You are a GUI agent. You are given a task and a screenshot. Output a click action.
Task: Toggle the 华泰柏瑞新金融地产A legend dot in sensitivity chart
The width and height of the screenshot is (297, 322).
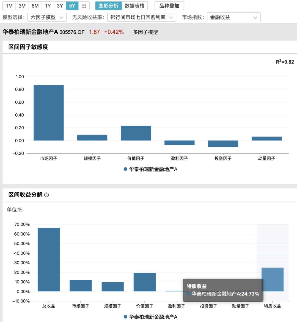pos(125,169)
